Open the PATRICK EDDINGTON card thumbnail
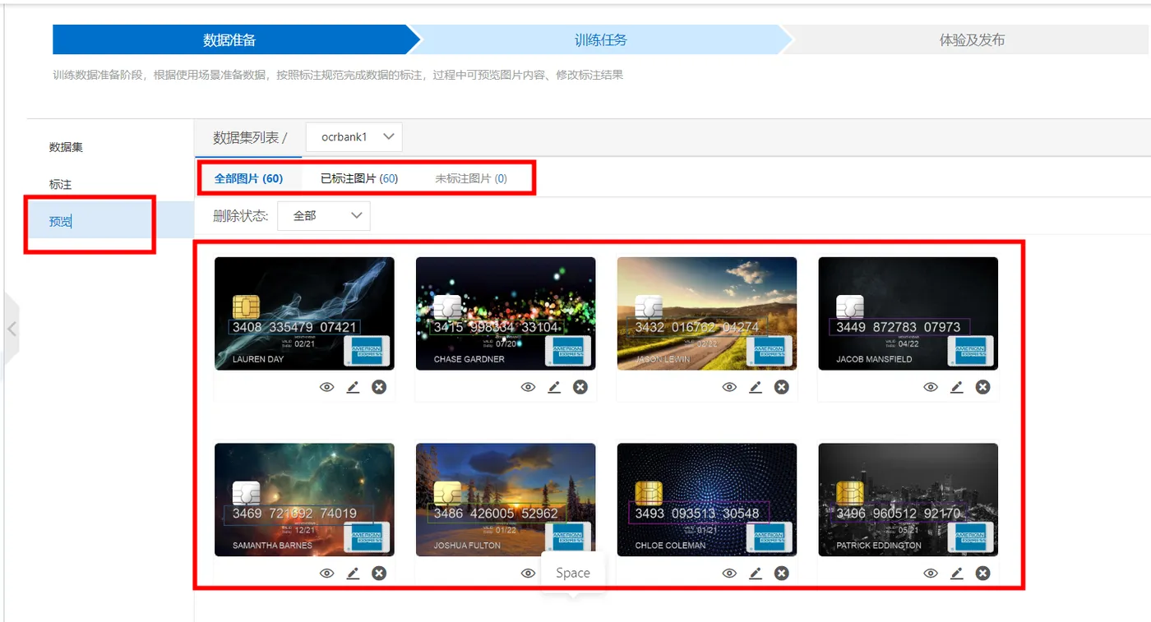 908,500
